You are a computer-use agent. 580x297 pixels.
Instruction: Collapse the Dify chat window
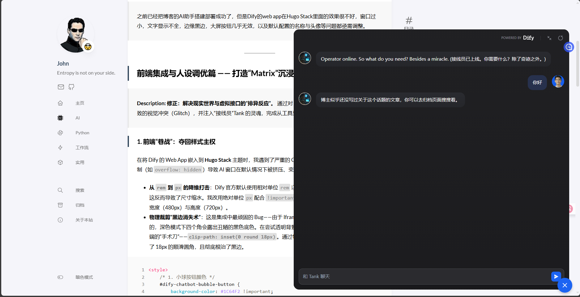point(549,38)
